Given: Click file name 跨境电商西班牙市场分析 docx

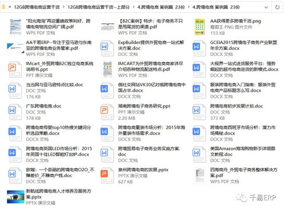Looking at the screenshot, I should pyautogui.click(x=243, y=130).
